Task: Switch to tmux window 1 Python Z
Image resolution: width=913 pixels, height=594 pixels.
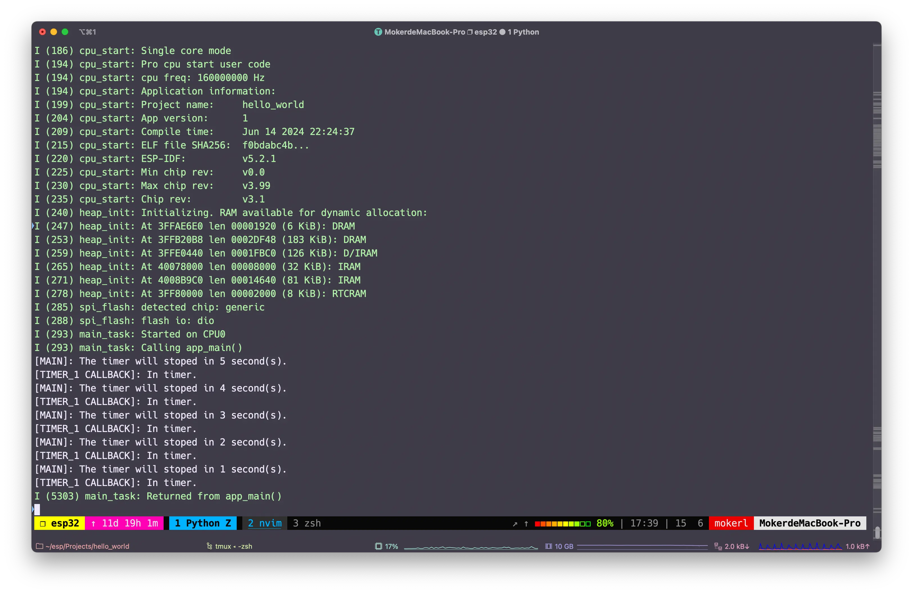Action: point(203,523)
